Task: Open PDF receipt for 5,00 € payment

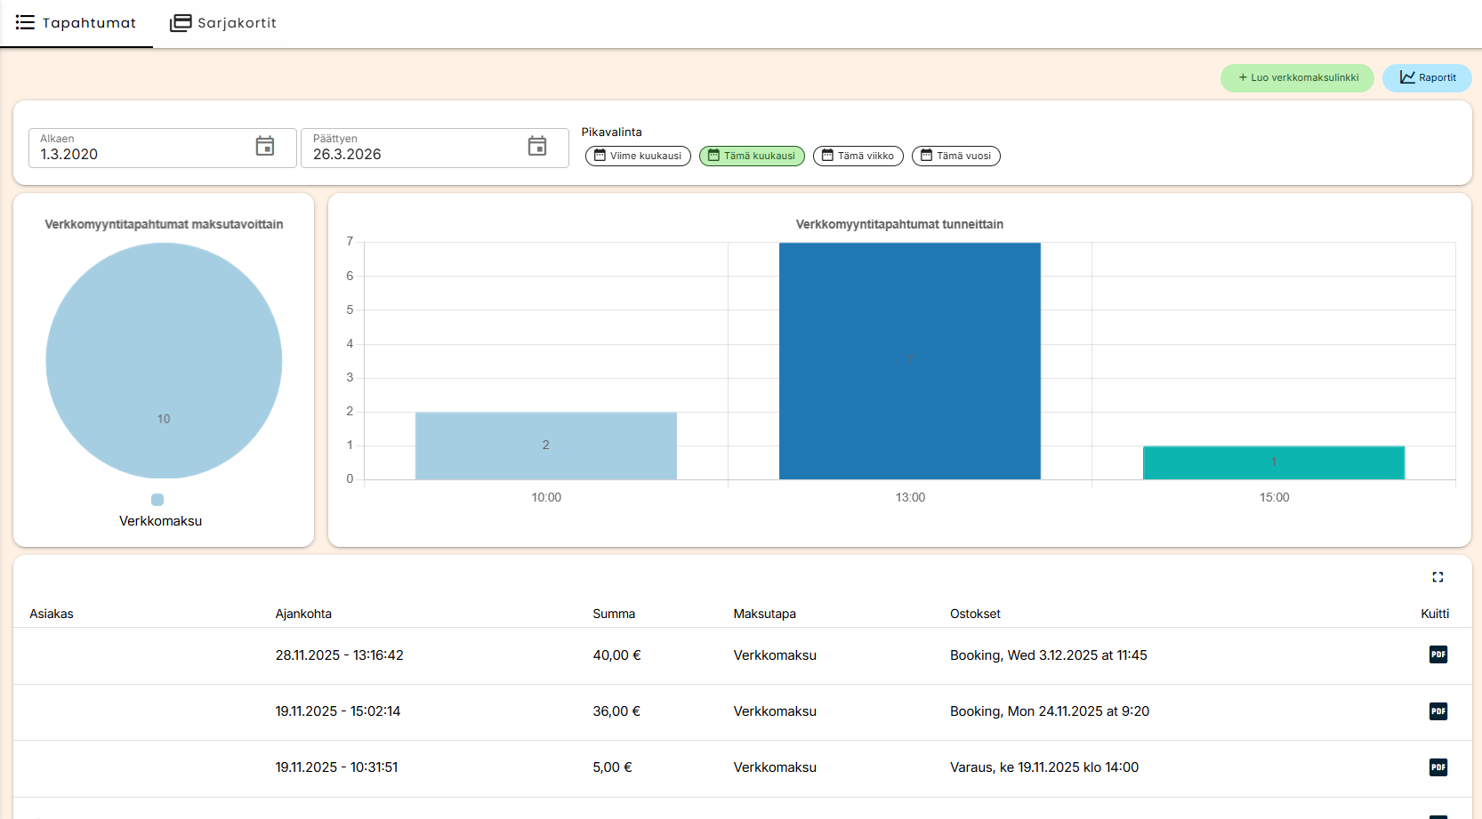Action: click(x=1438, y=767)
